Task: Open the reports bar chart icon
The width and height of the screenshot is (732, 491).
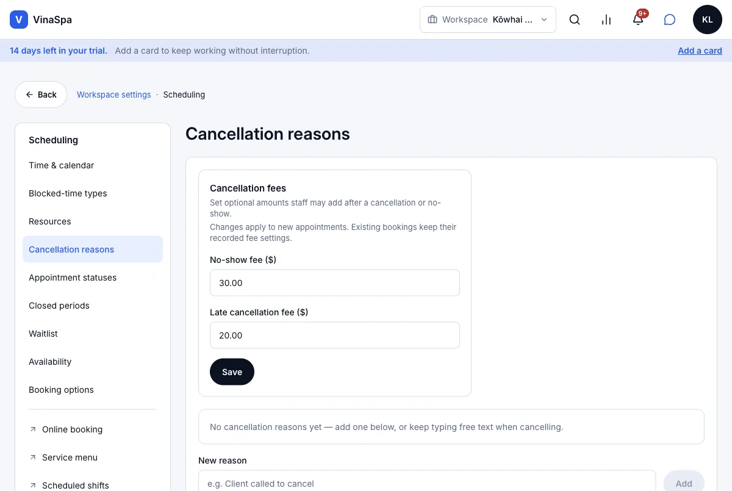Action: [606, 20]
